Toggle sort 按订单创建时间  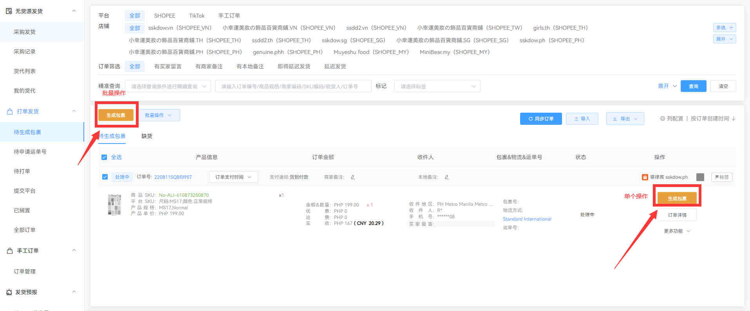point(713,119)
